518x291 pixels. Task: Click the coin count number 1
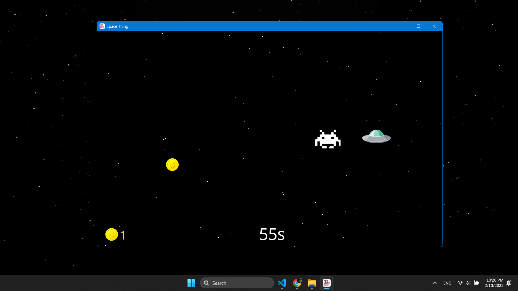[123, 235]
